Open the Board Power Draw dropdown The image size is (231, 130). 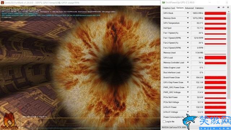point(188,77)
